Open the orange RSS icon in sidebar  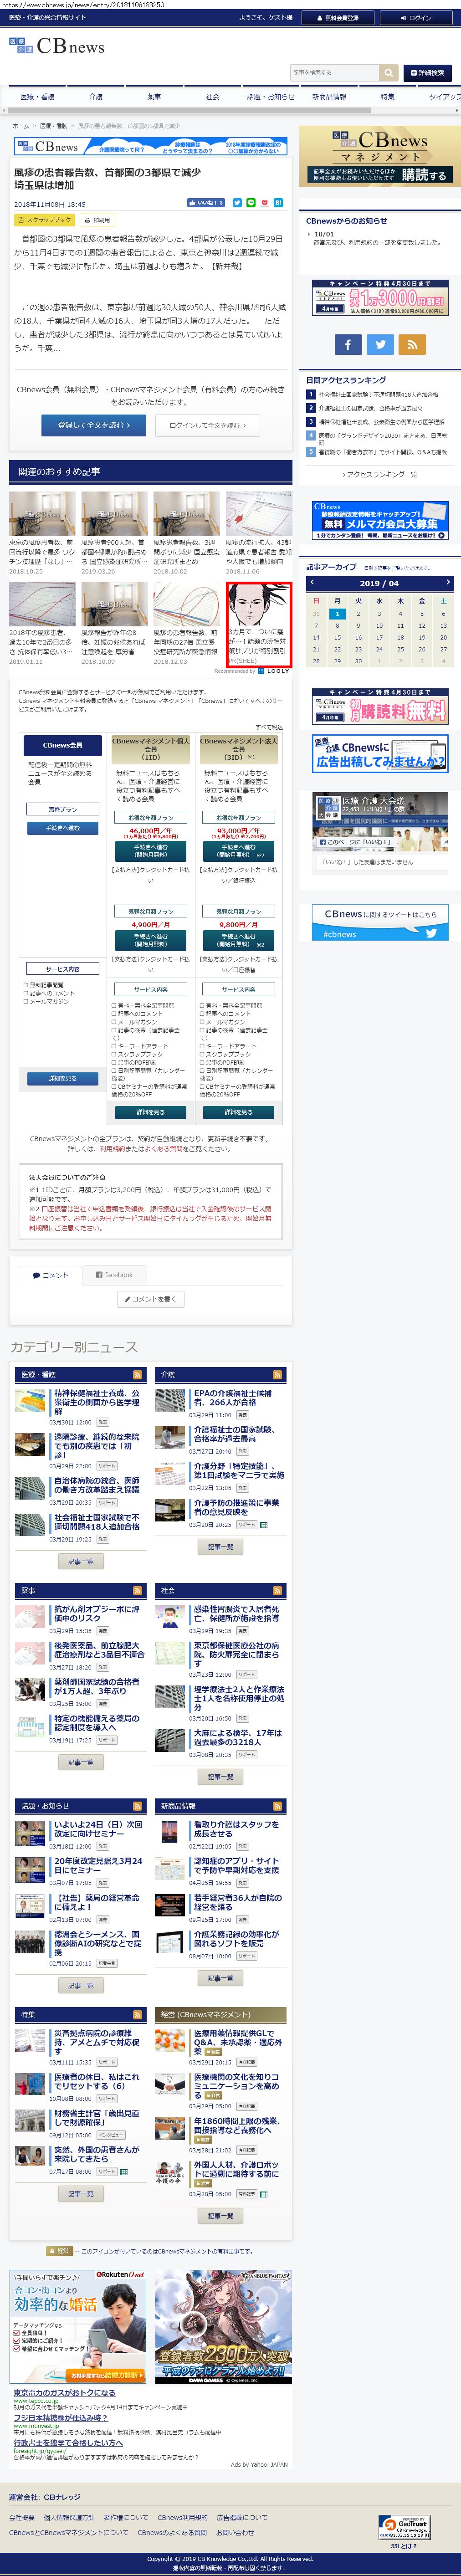point(412,344)
